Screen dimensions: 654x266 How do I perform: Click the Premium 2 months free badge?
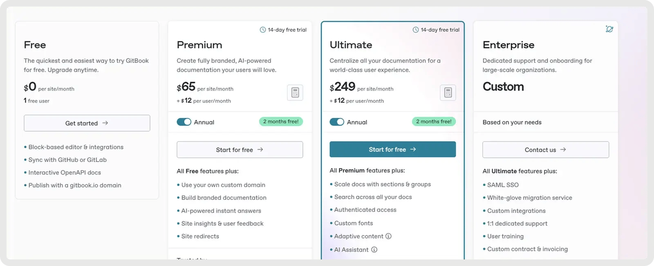point(281,122)
